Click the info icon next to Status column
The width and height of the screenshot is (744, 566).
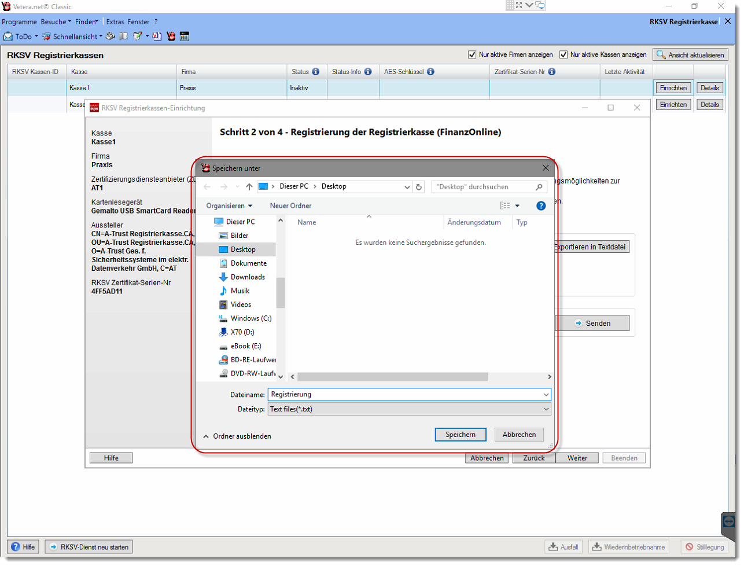coord(315,72)
